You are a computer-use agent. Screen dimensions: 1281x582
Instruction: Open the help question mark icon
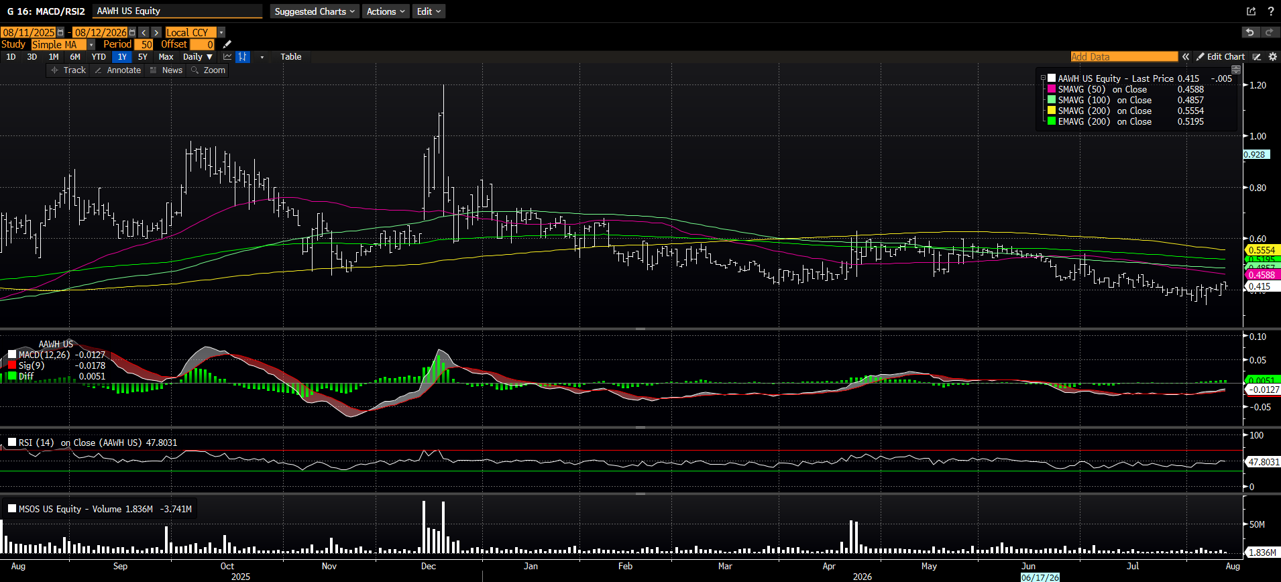[1270, 11]
